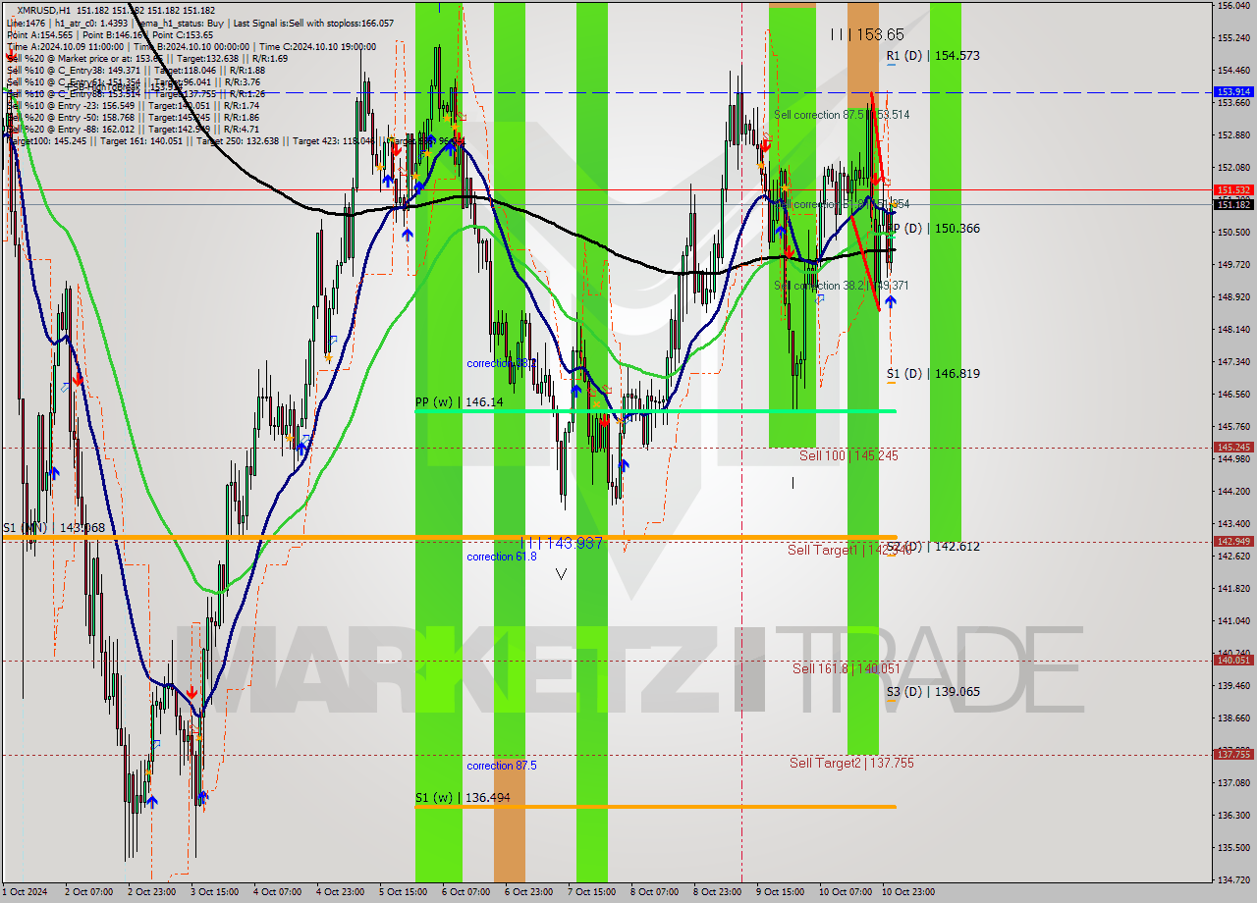Select the blue correction 61.8 label
Viewport: 1257px width, 903px height.
502,557
